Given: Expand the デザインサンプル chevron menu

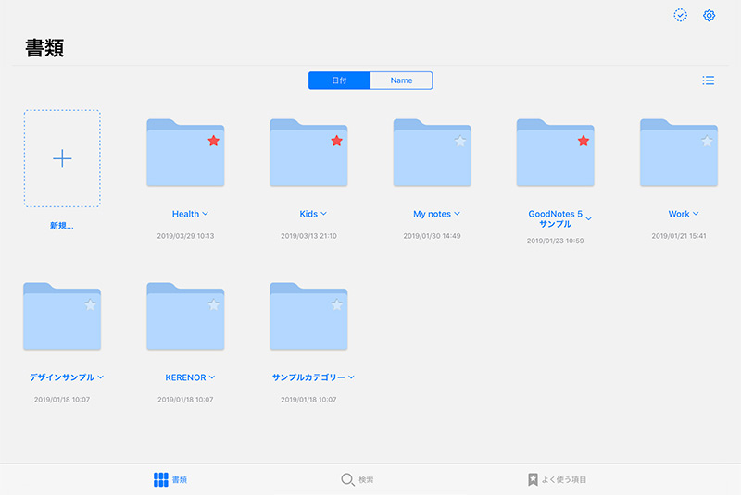Looking at the screenshot, I should point(101,377).
